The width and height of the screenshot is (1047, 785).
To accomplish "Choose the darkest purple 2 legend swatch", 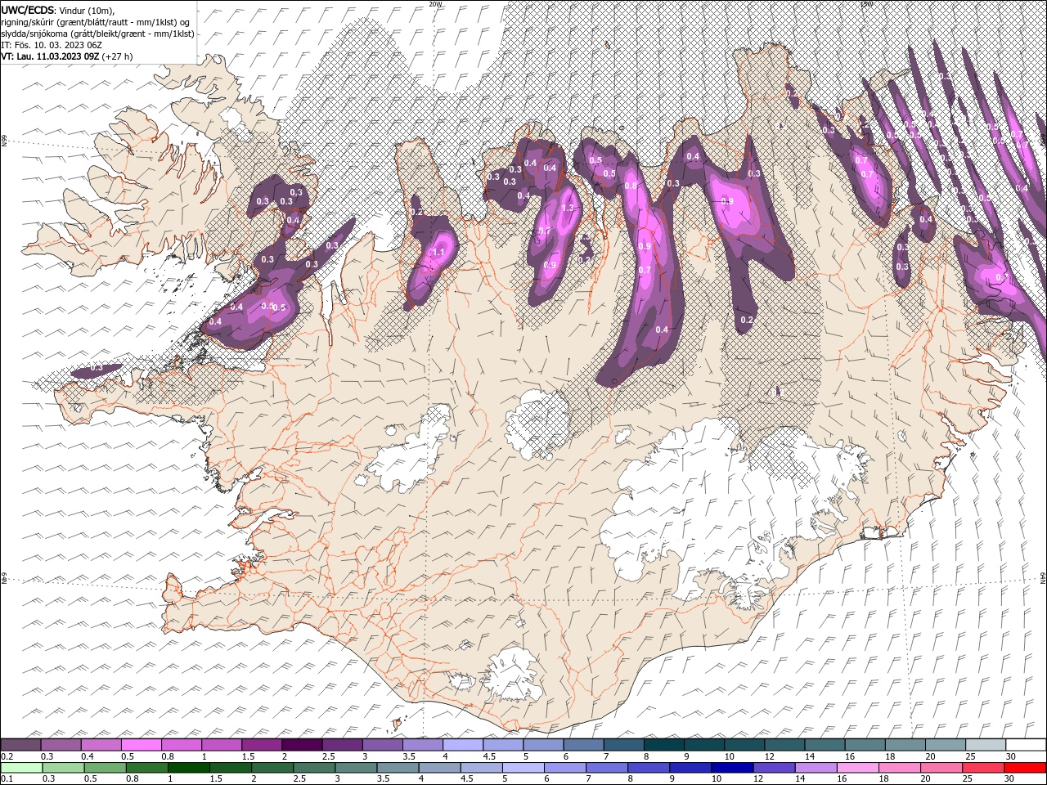I will coord(301,745).
